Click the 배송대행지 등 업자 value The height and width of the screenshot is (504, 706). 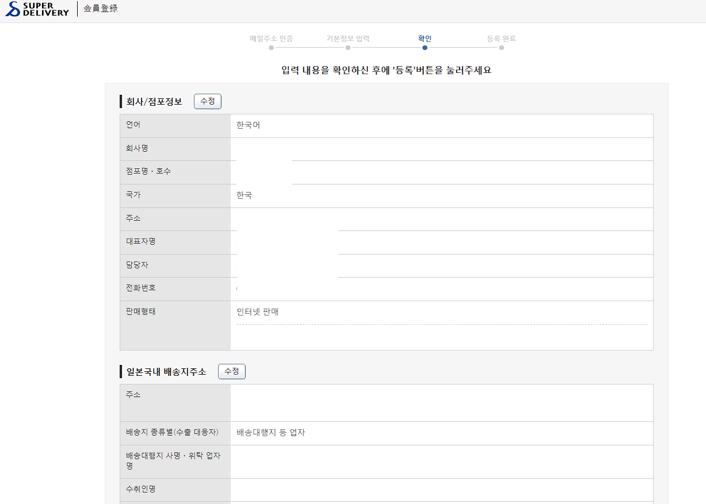pos(270,433)
